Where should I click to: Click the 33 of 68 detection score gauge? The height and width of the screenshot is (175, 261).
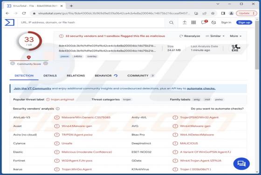tap(29, 41)
